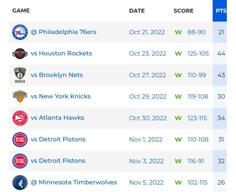Open the Oct 29, 2022 date link
The width and height of the screenshot is (236, 192).
148,96
